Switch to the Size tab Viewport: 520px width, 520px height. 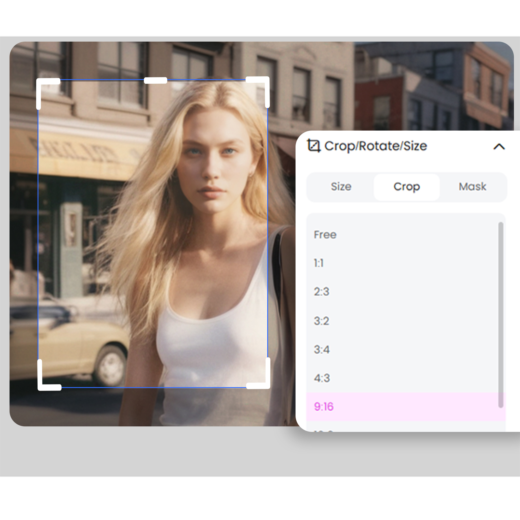(341, 187)
